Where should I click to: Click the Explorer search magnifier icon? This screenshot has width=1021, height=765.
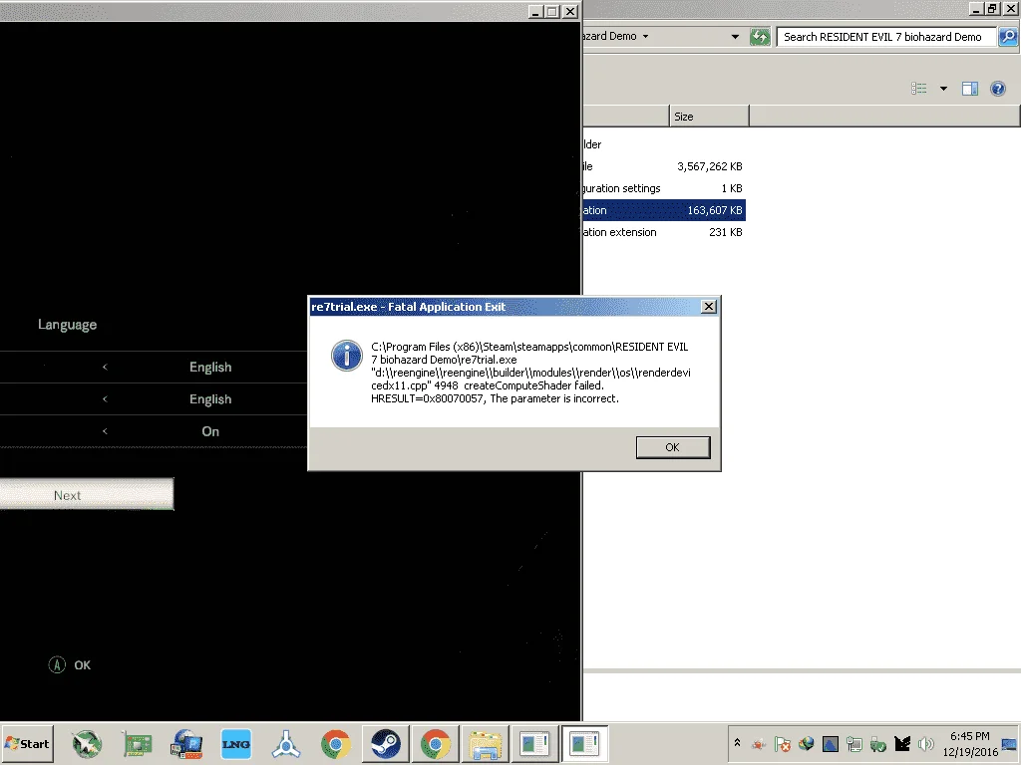1008,37
